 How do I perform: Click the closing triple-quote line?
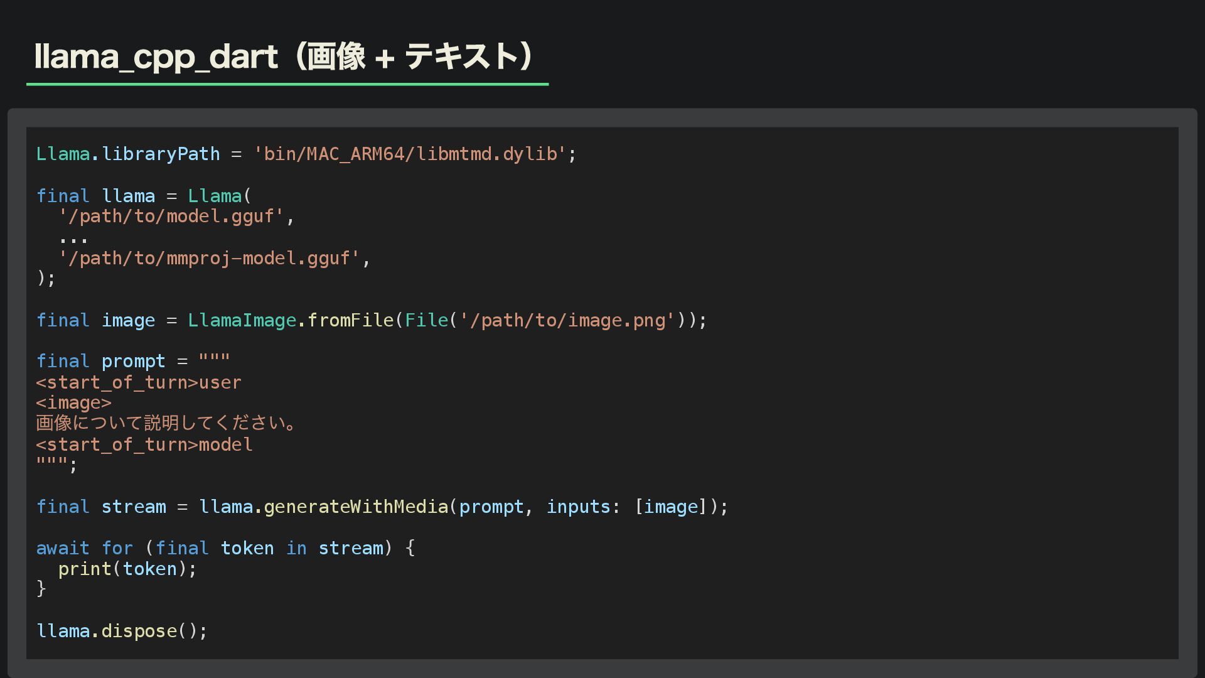tap(55, 465)
